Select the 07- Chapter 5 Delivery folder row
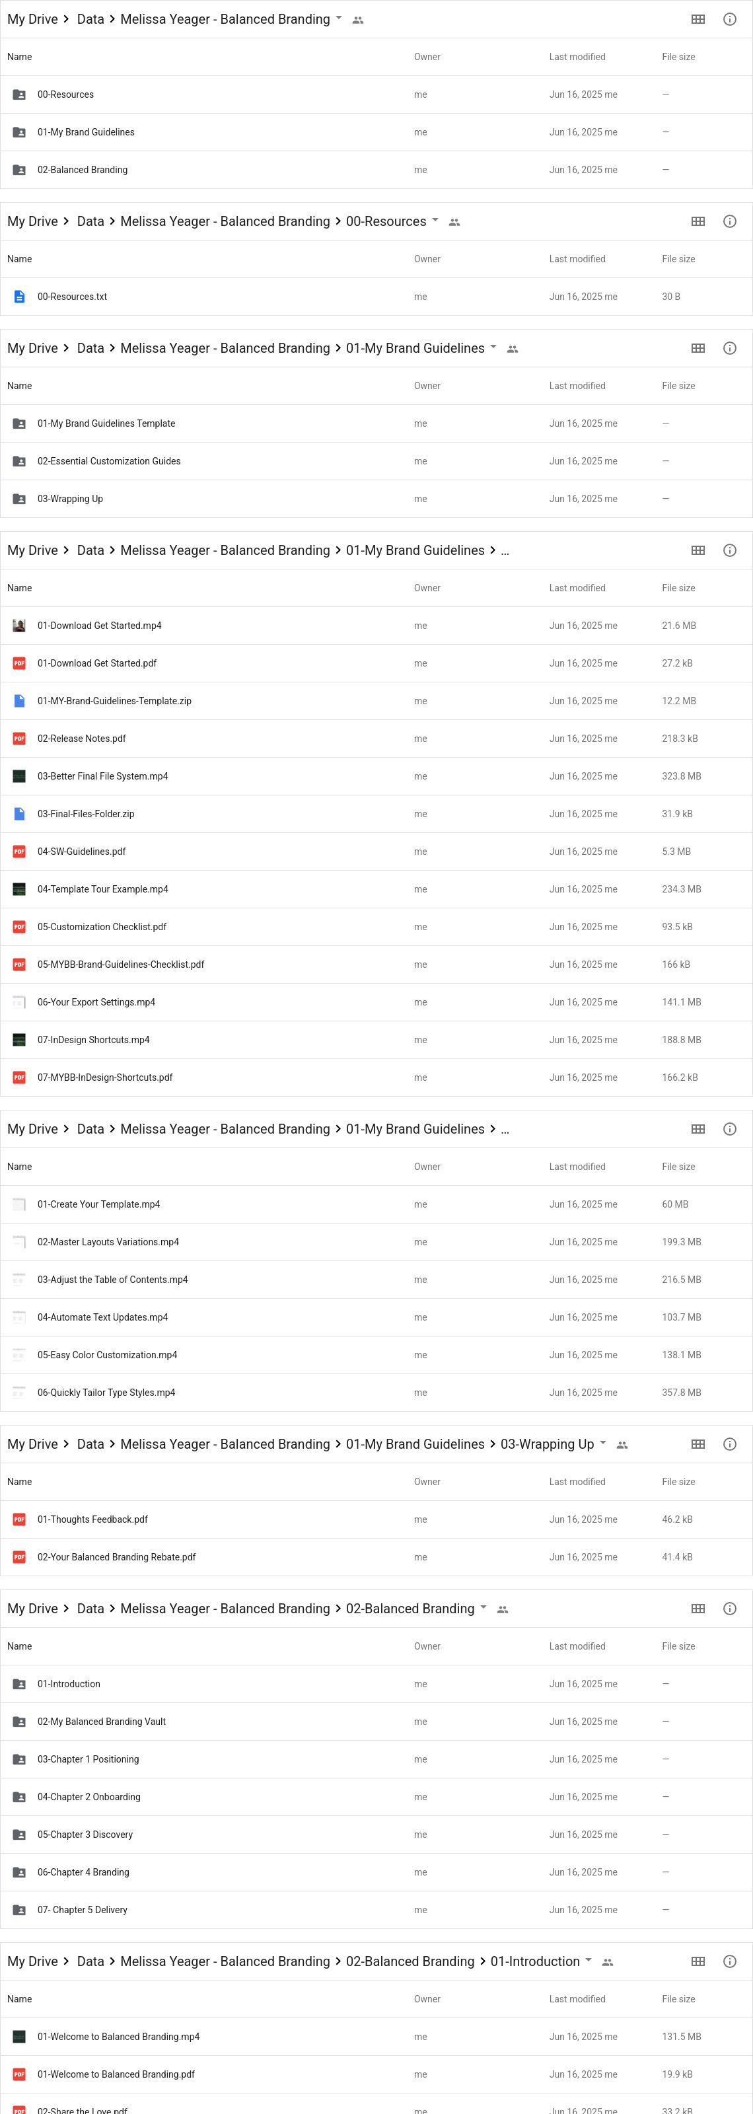Screen dimensions: 753x2114 [377, 1911]
